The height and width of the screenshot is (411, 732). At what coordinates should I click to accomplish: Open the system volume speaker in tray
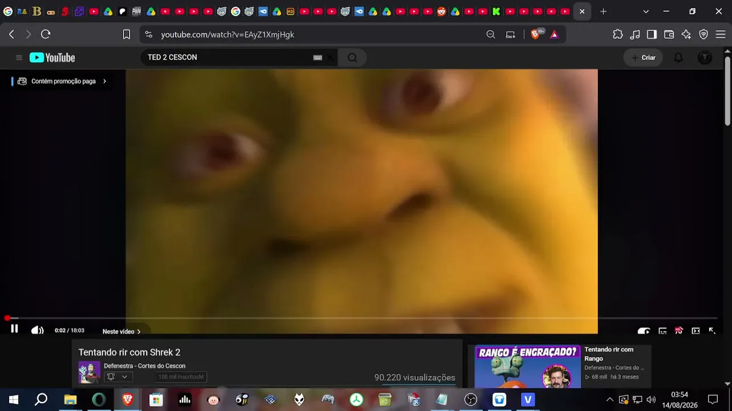pos(651,400)
